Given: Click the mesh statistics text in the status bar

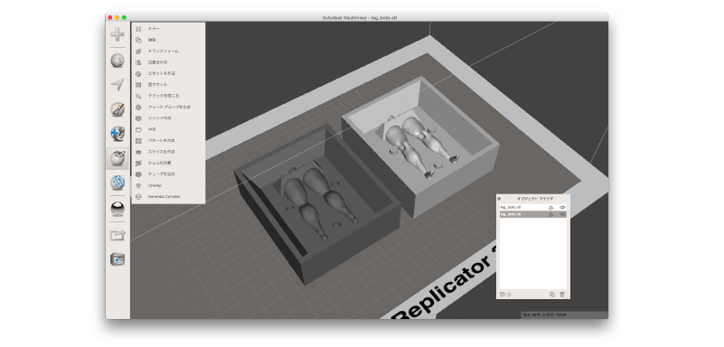Looking at the screenshot, I should 544,314.
